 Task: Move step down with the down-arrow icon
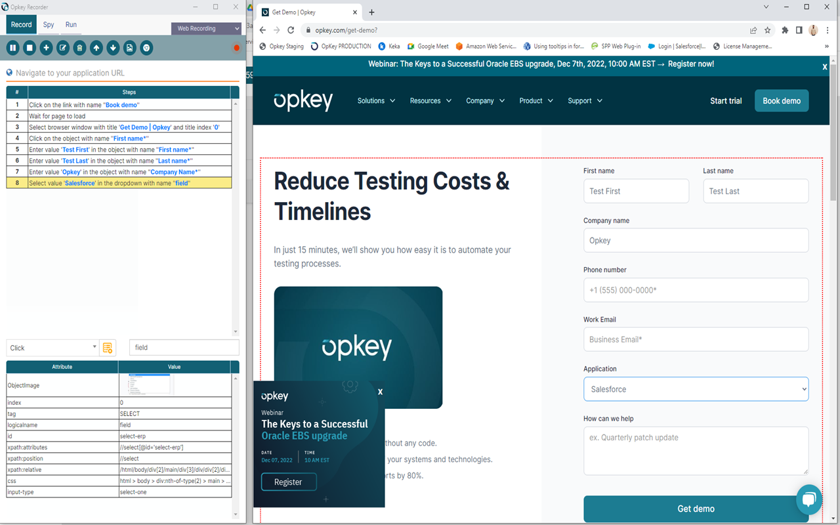point(112,47)
